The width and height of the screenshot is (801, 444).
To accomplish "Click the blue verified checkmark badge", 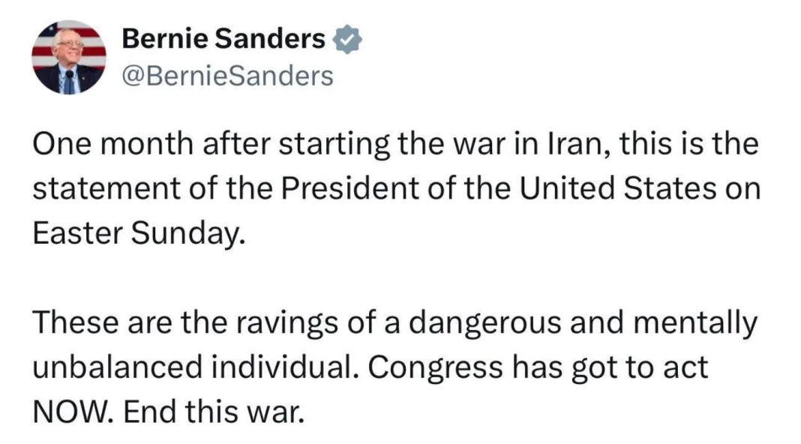I will pos(346,39).
